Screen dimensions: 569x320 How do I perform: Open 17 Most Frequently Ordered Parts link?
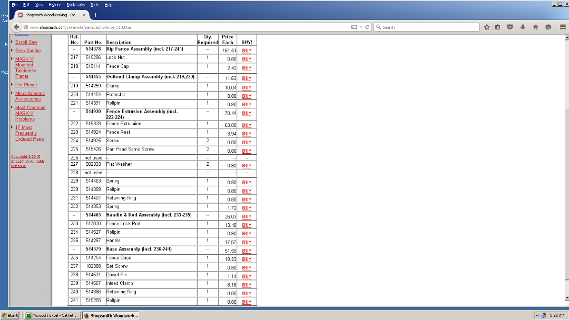tap(30, 133)
